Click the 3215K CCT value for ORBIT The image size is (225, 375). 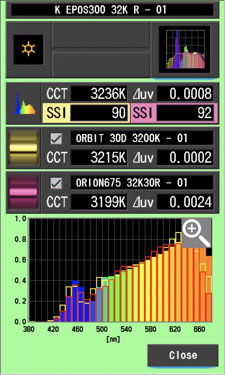[x=99, y=157]
